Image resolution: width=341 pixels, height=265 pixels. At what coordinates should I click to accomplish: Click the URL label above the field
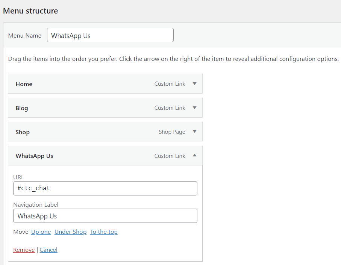pos(19,177)
